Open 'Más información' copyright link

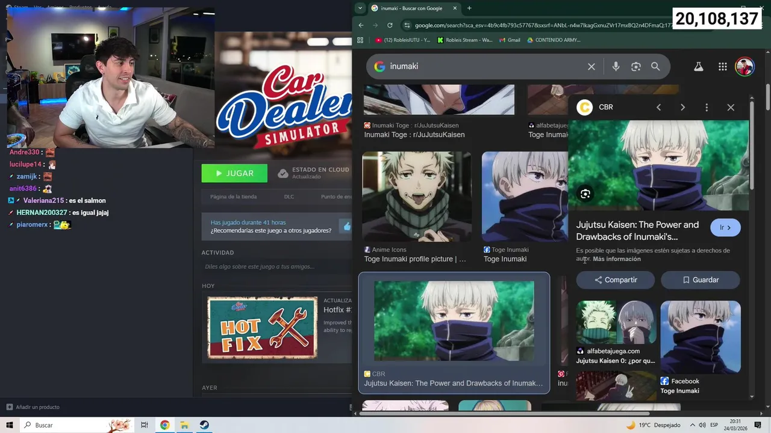coord(616,259)
